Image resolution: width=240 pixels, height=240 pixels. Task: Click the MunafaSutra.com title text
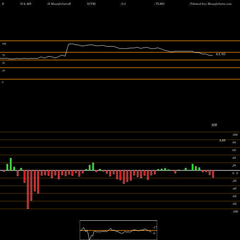tap(219, 4)
